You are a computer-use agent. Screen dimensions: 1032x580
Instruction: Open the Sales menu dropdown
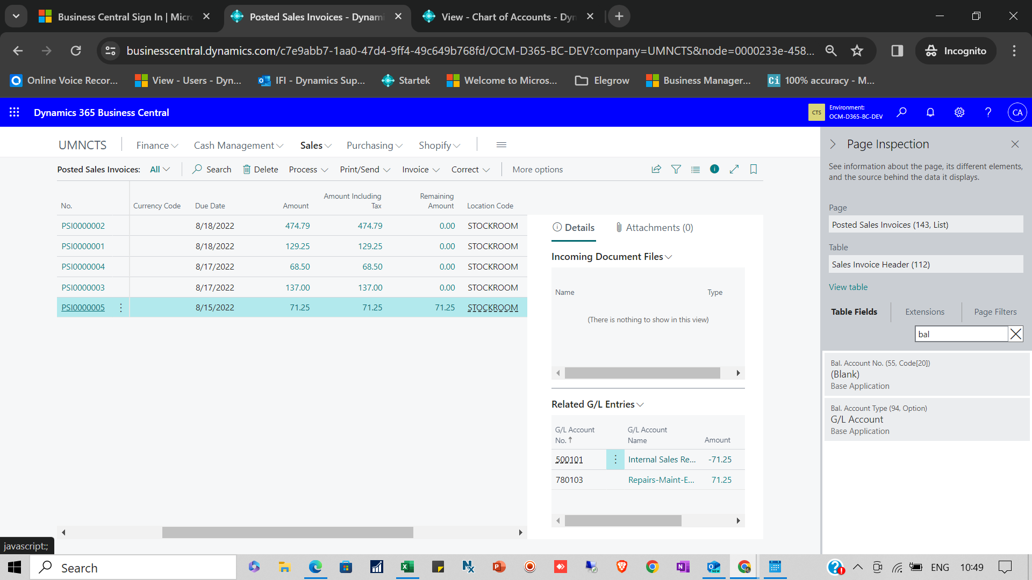click(315, 145)
